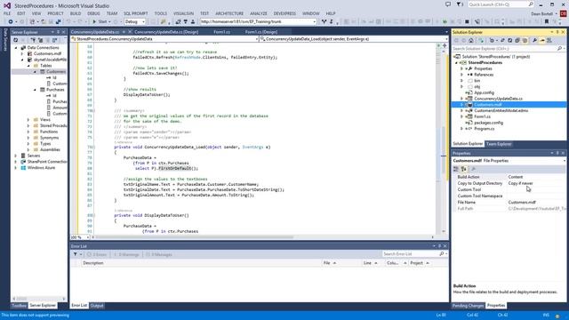Select CustomerEntitiesModel.edmx in Solution Explorer
569x320 pixels.
point(501,110)
